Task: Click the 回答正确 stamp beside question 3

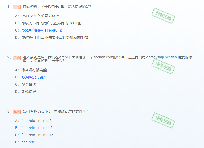Action: pyautogui.click(x=163, y=120)
